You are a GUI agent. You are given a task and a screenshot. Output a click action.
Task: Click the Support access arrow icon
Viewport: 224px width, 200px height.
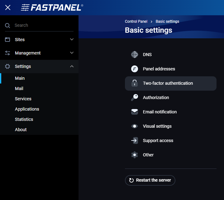(134, 140)
